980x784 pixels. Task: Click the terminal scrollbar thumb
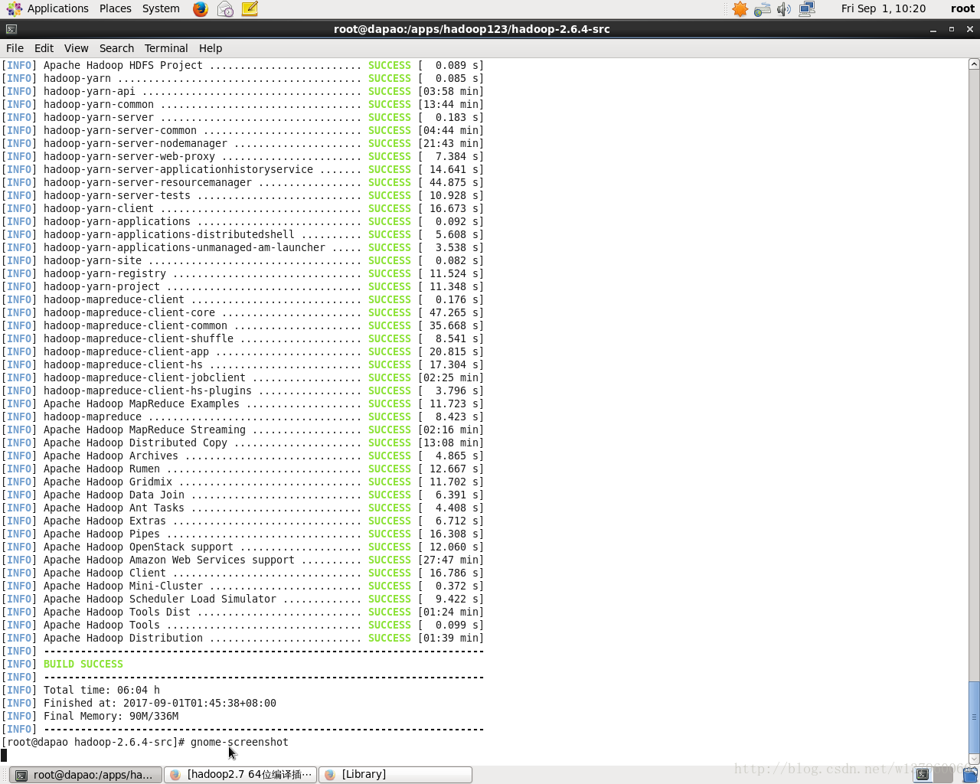click(974, 717)
